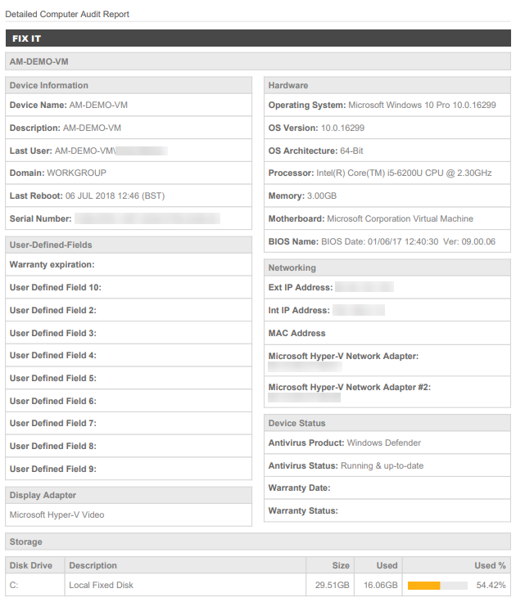
Task: Click the User Defined Field 5 row
Action: click(x=129, y=378)
